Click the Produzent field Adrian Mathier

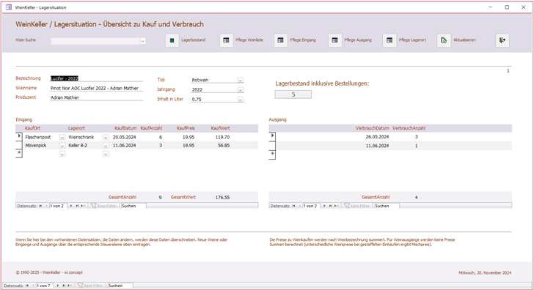pos(96,97)
